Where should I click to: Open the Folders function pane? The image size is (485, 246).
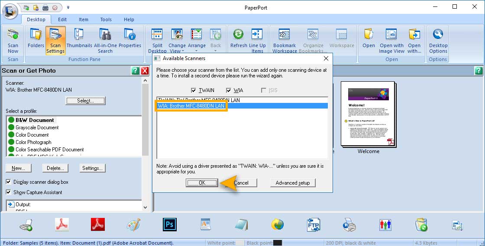tap(36, 38)
